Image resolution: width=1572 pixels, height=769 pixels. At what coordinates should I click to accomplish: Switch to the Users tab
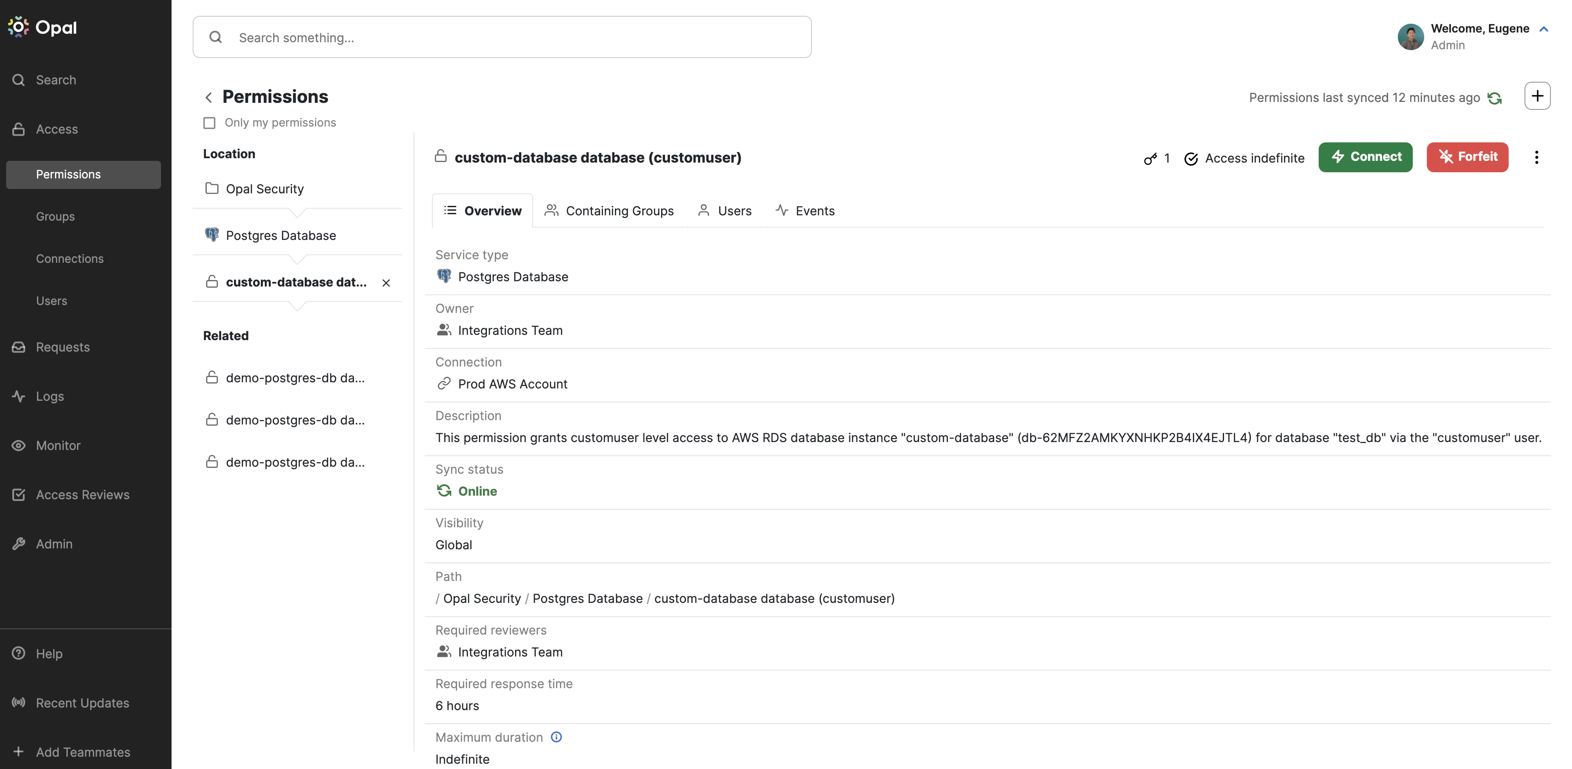click(x=724, y=211)
